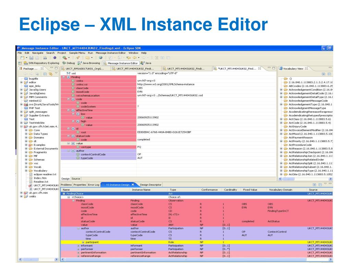The width and height of the screenshot is (351, 263).
Task: Close the Package Explorer view tab
Action: pyautogui.click(x=42, y=68)
